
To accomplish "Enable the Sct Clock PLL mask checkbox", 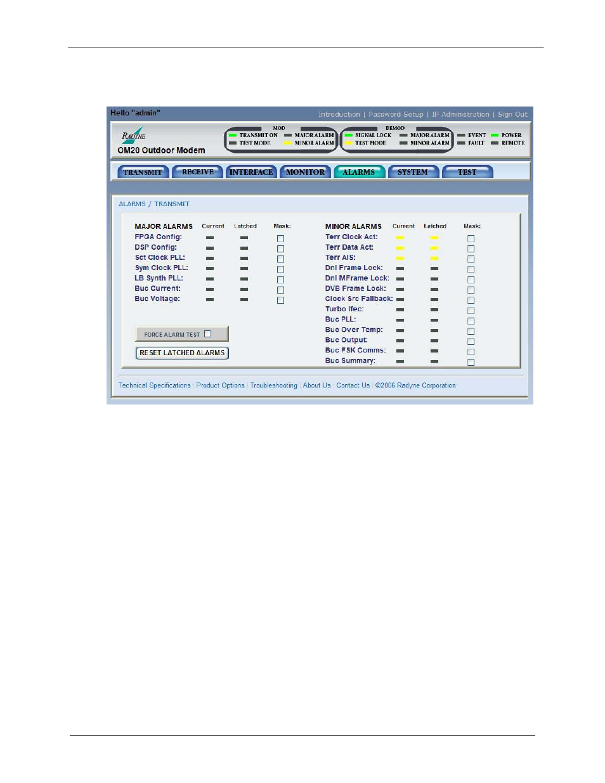I will pyautogui.click(x=280, y=259).
